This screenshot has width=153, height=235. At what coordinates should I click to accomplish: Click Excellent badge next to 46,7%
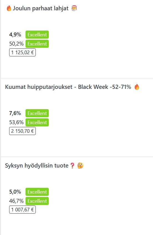click(x=37, y=201)
